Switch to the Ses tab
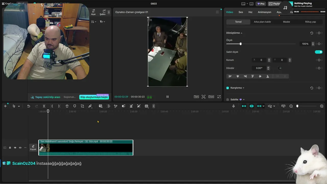The image size is (327, 184). (x=241, y=12)
